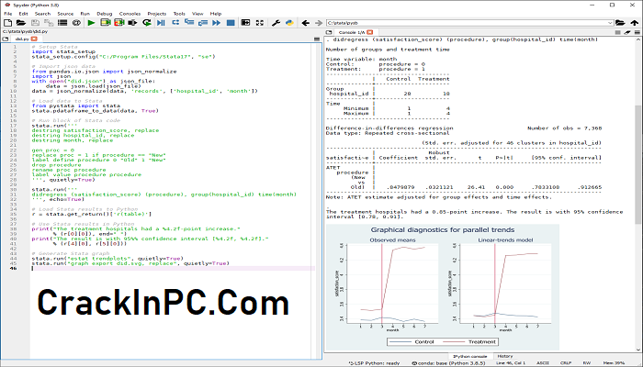The height and width of the screenshot is (367, 643).
Task: Open the Projects menu
Action: (x=157, y=14)
